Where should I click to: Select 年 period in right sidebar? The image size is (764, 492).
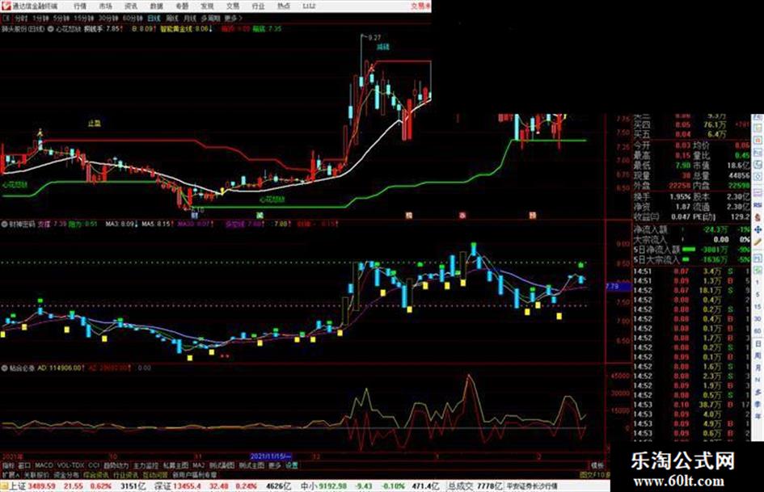(x=758, y=417)
